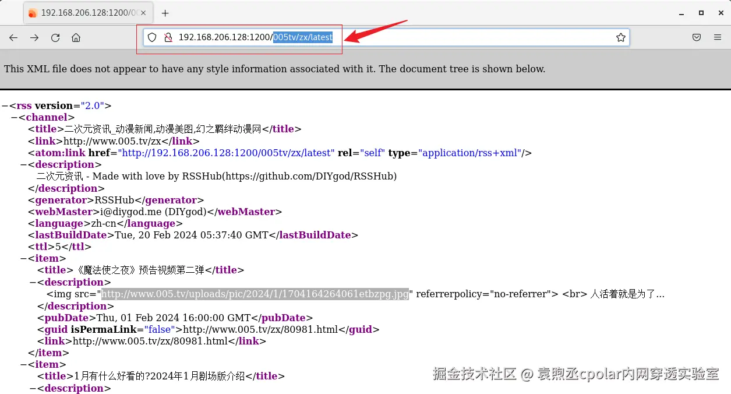This screenshot has height=394, width=731.
Task: Reload the current page
Action: (55, 37)
